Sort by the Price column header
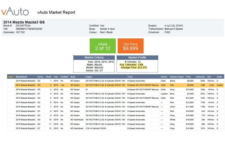This screenshot has width=225, height=163. (188, 77)
